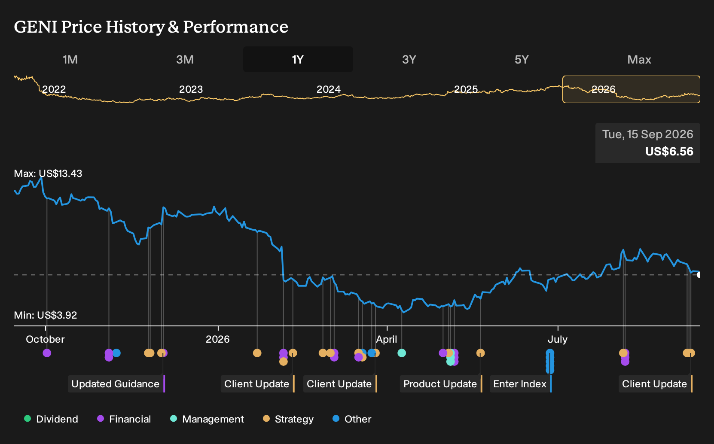Open the rightmost Client Update label
Image resolution: width=714 pixels, height=444 pixels.
(x=655, y=384)
